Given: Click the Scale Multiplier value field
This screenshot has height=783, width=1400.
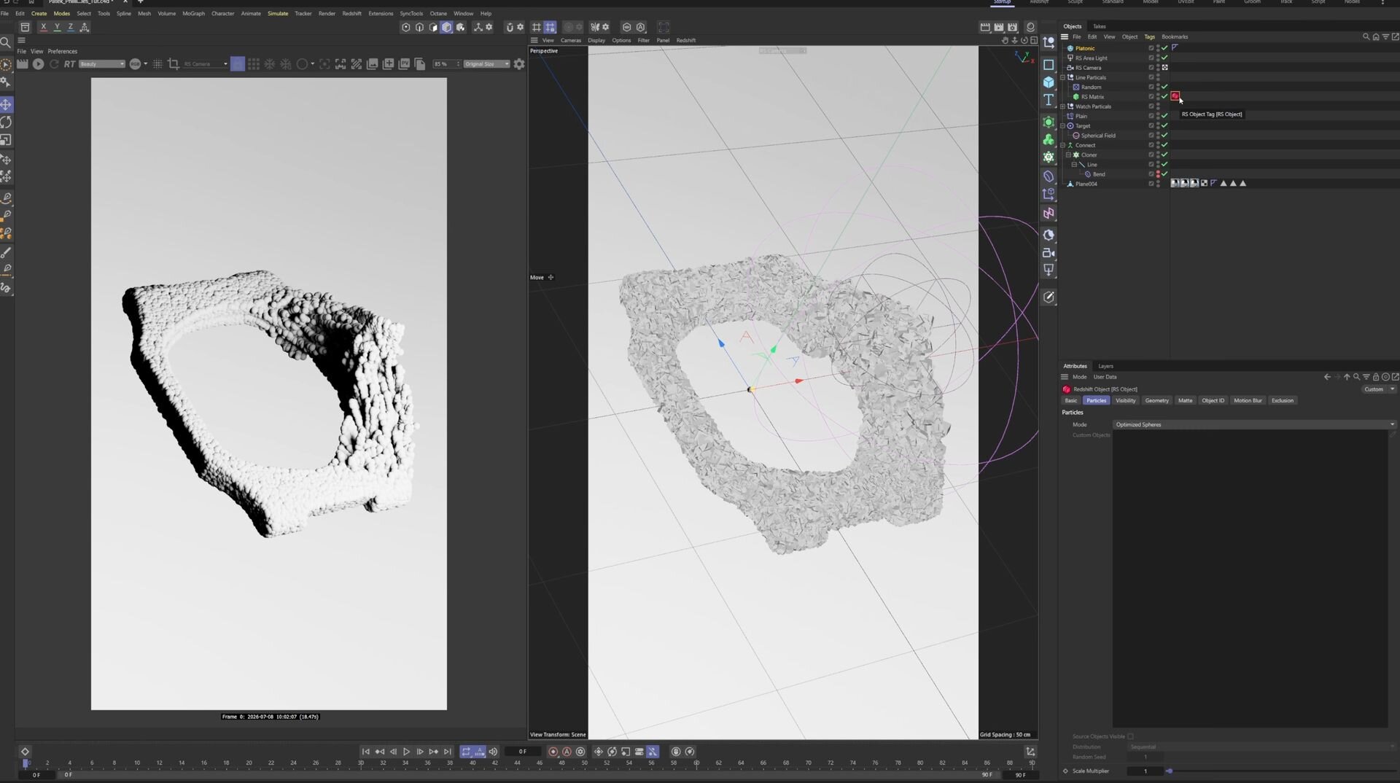Looking at the screenshot, I should tap(1145, 771).
